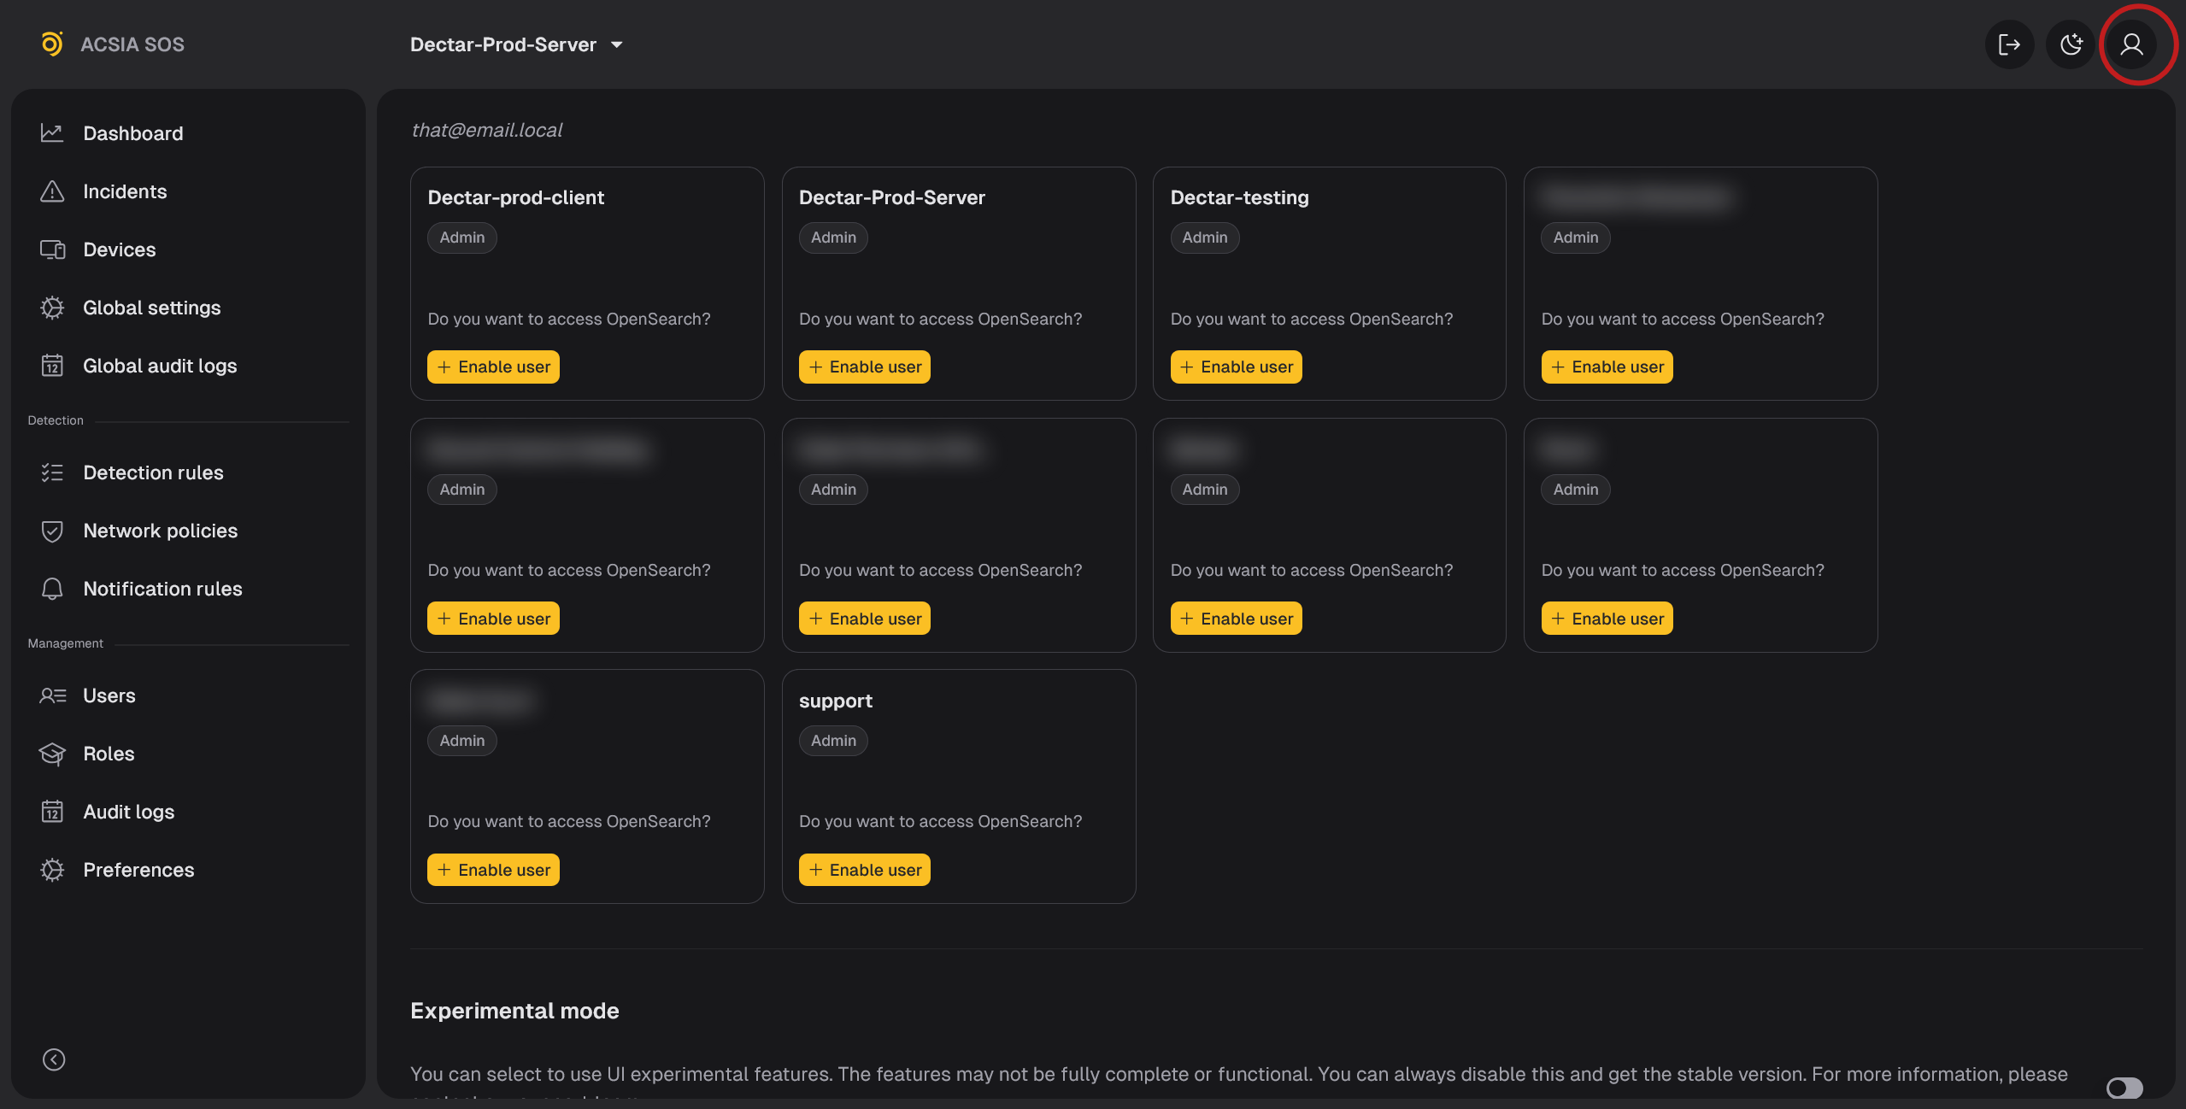Toggle dark mode with the moon icon

[2071, 44]
